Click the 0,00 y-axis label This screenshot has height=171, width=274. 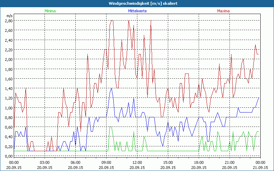tap(9, 157)
